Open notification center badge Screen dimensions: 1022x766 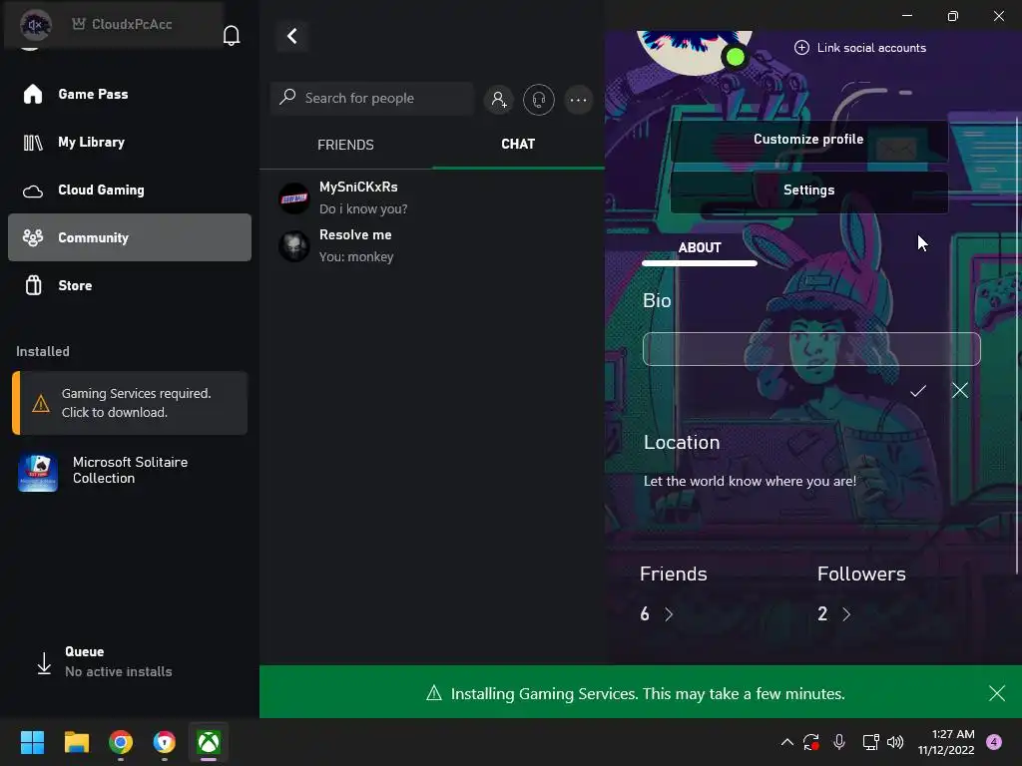tap(994, 742)
